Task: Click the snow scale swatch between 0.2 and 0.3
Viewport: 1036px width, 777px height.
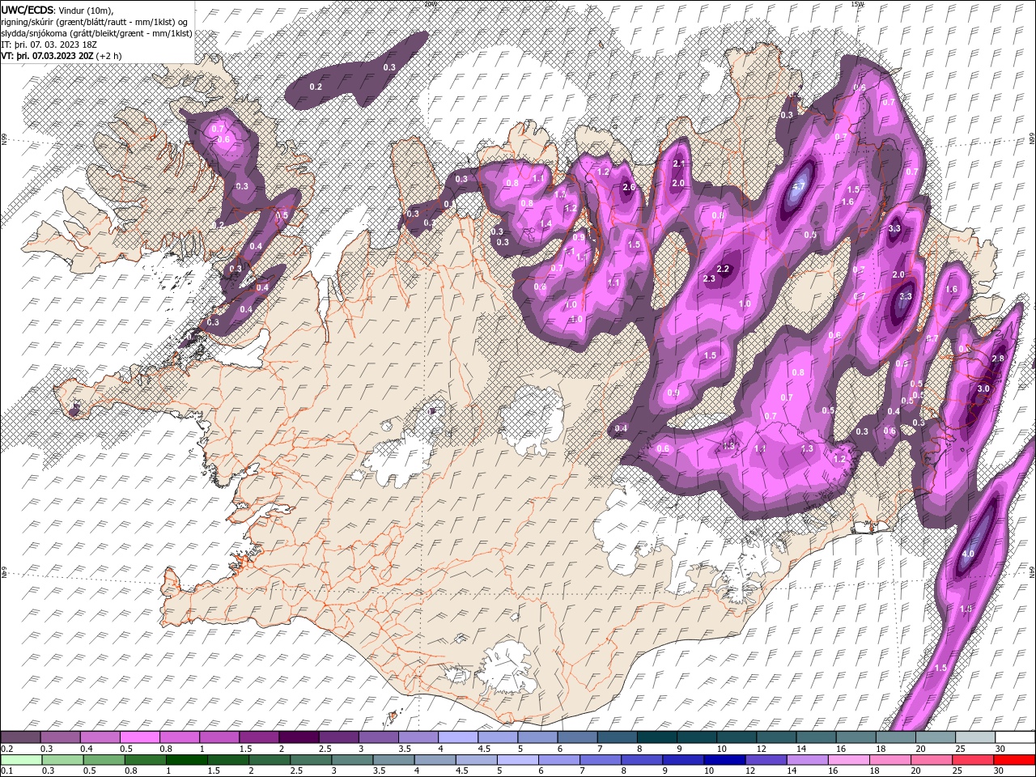Action: 21,737
